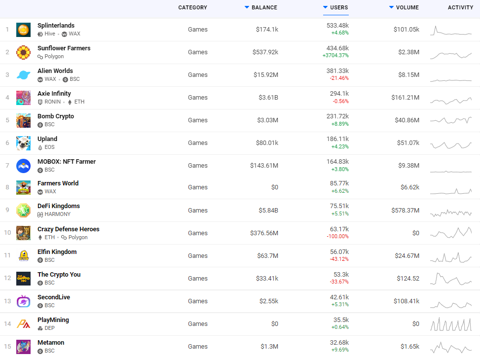Open the Splinterlands dapp page
The image size is (480, 358).
[x=56, y=26]
